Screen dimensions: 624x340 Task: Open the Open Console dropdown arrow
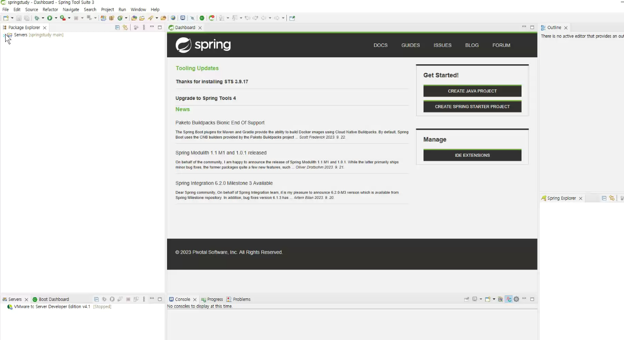coord(494,300)
